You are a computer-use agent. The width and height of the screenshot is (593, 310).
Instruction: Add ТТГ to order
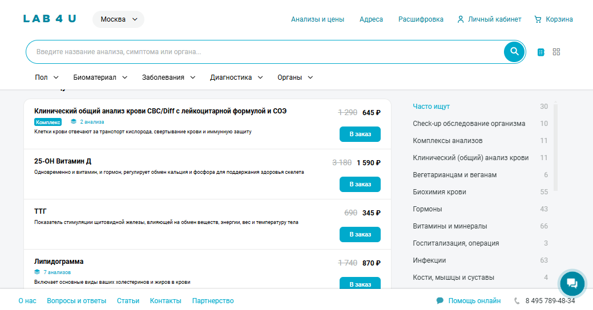click(x=360, y=234)
